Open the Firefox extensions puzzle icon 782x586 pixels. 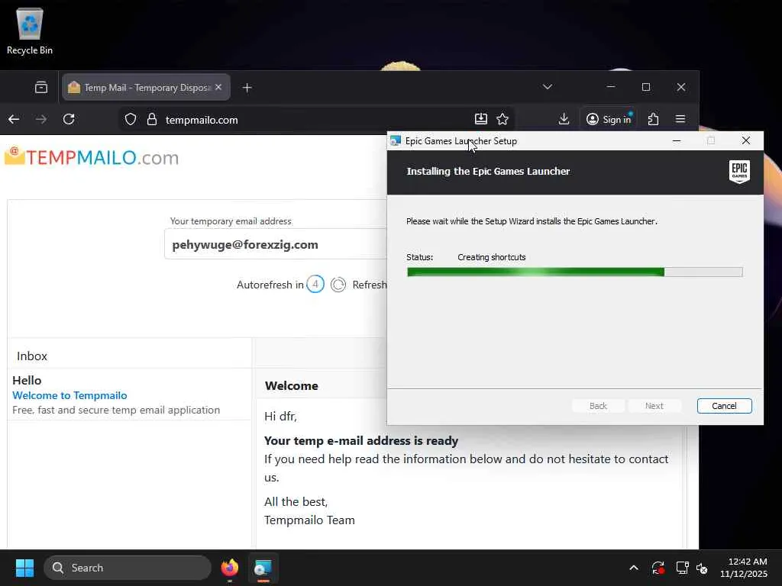point(654,119)
